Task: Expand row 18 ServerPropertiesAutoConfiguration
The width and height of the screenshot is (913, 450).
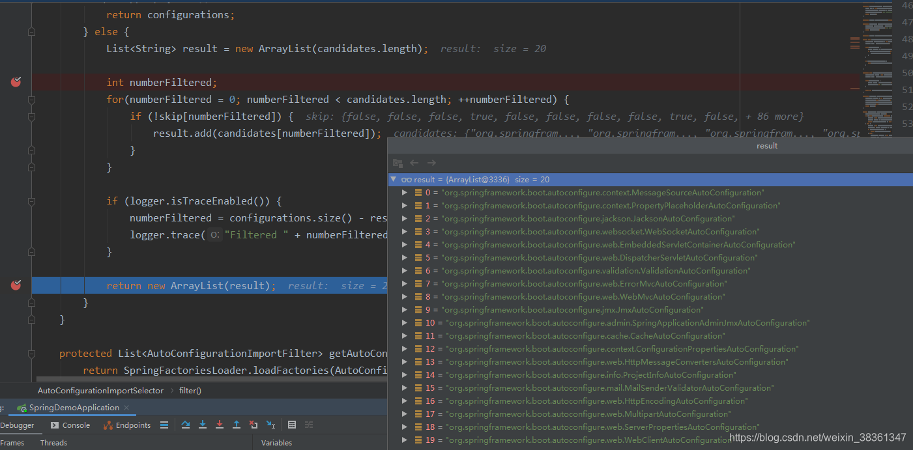Action: pyautogui.click(x=405, y=427)
